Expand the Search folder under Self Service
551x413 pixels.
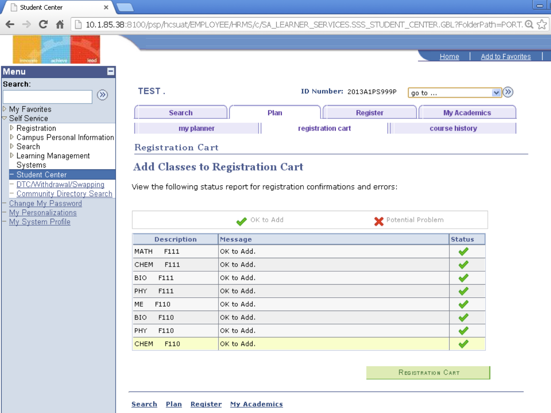(x=12, y=146)
